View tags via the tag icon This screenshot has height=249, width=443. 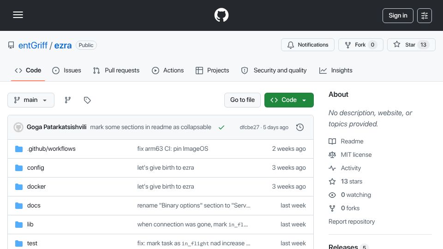click(87, 100)
